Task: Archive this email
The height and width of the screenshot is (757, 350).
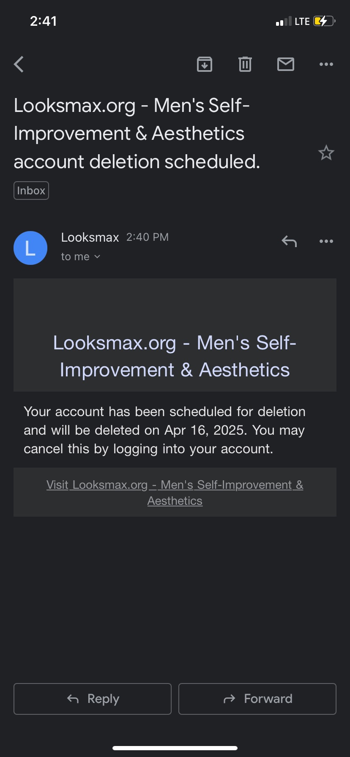Action: point(205,64)
